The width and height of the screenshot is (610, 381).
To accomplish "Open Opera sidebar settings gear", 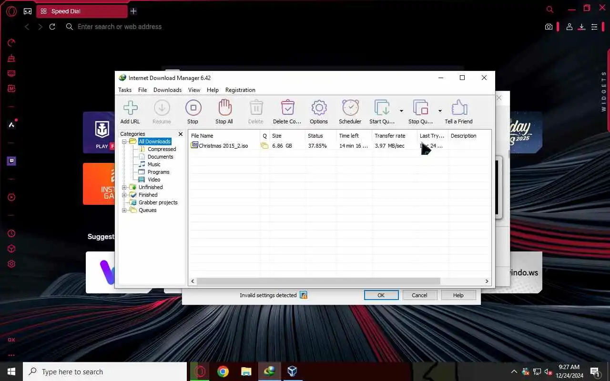I will pos(11,264).
